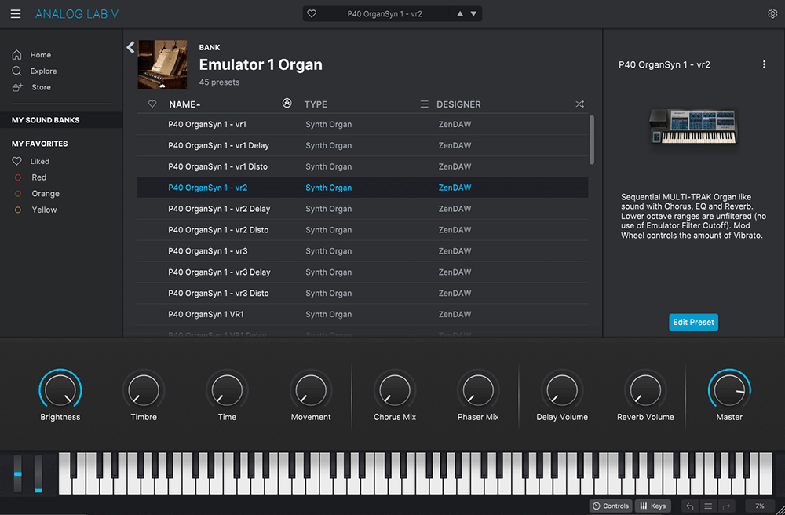The width and height of the screenshot is (785, 515).
Task: Select preset P40 OrganSyn 1 - vr3
Action: [x=363, y=251]
